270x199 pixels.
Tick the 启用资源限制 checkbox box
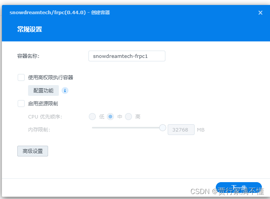21,104
